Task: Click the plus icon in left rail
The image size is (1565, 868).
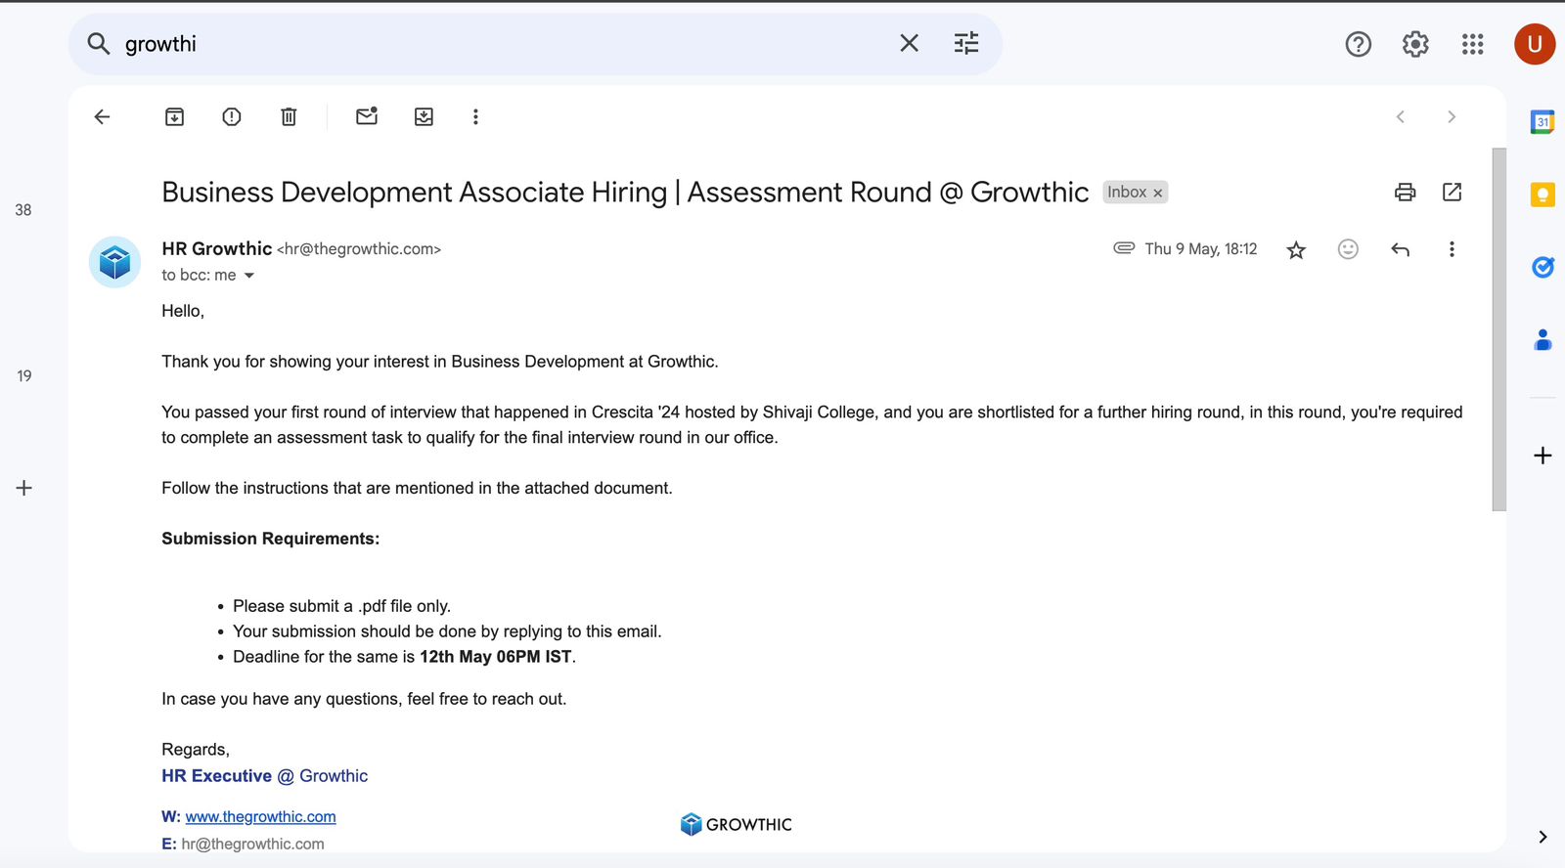Action: pos(24,488)
